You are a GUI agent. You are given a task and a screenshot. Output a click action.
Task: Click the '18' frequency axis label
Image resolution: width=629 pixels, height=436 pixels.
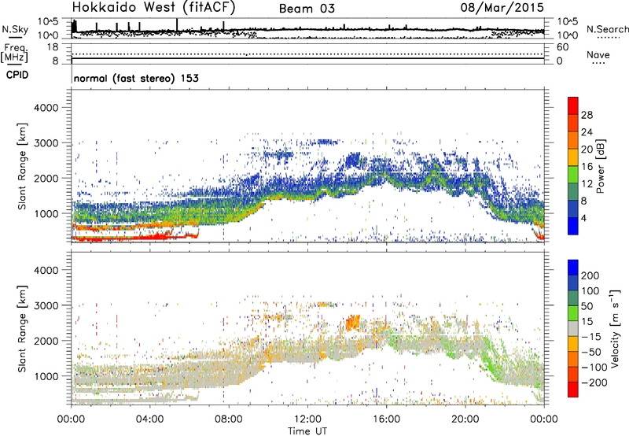point(53,47)
